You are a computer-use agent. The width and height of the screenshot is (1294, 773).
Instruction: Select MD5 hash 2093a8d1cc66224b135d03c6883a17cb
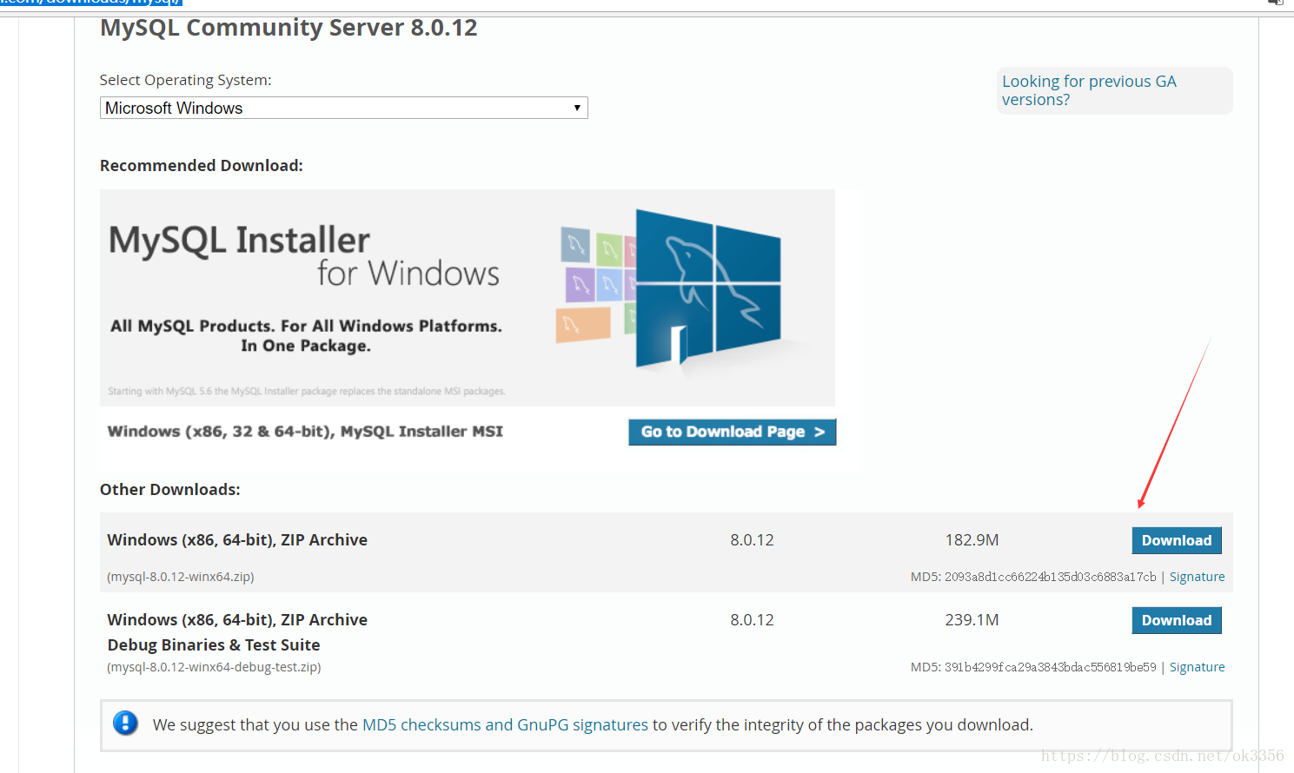[x=1050, y=577]
